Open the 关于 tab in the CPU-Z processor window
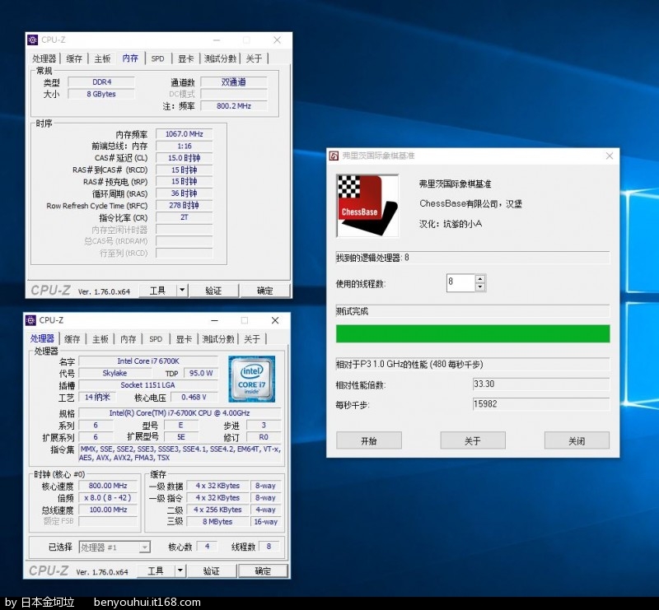Screen dimensions: 659x610 pos(252,338)
